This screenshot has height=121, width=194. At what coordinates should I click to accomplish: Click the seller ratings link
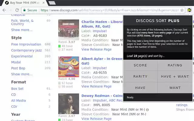point(182,105)
